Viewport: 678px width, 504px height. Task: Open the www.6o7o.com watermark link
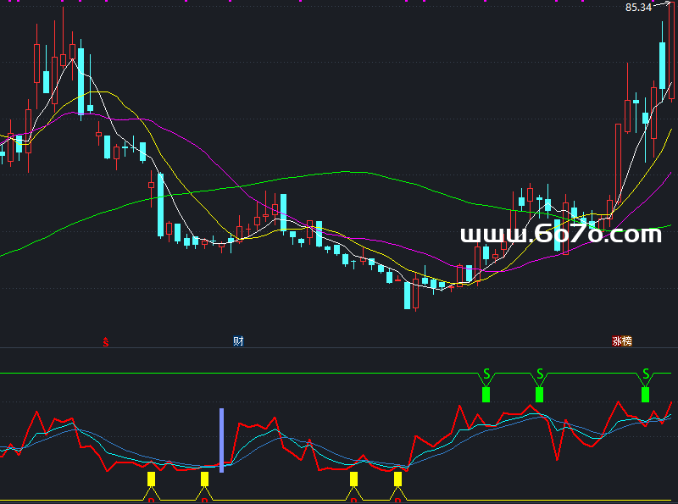560,234
